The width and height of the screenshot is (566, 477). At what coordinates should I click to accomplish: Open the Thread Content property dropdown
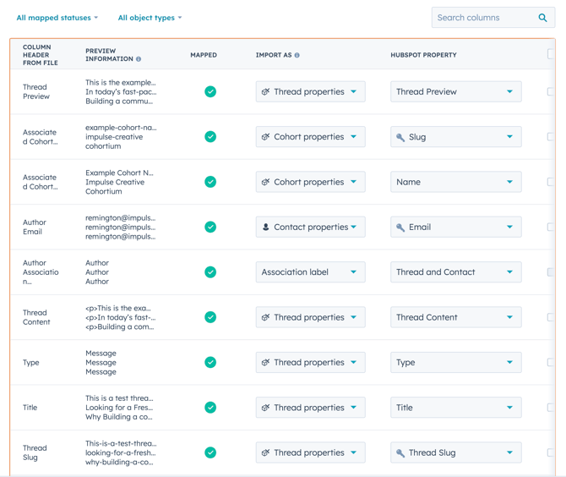[455, 317]
